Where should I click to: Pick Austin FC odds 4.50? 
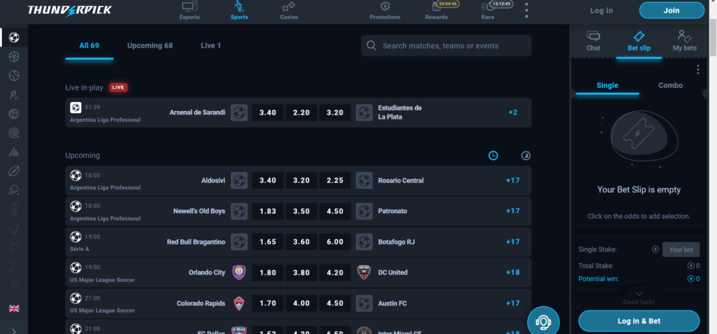tap(335, 303)
